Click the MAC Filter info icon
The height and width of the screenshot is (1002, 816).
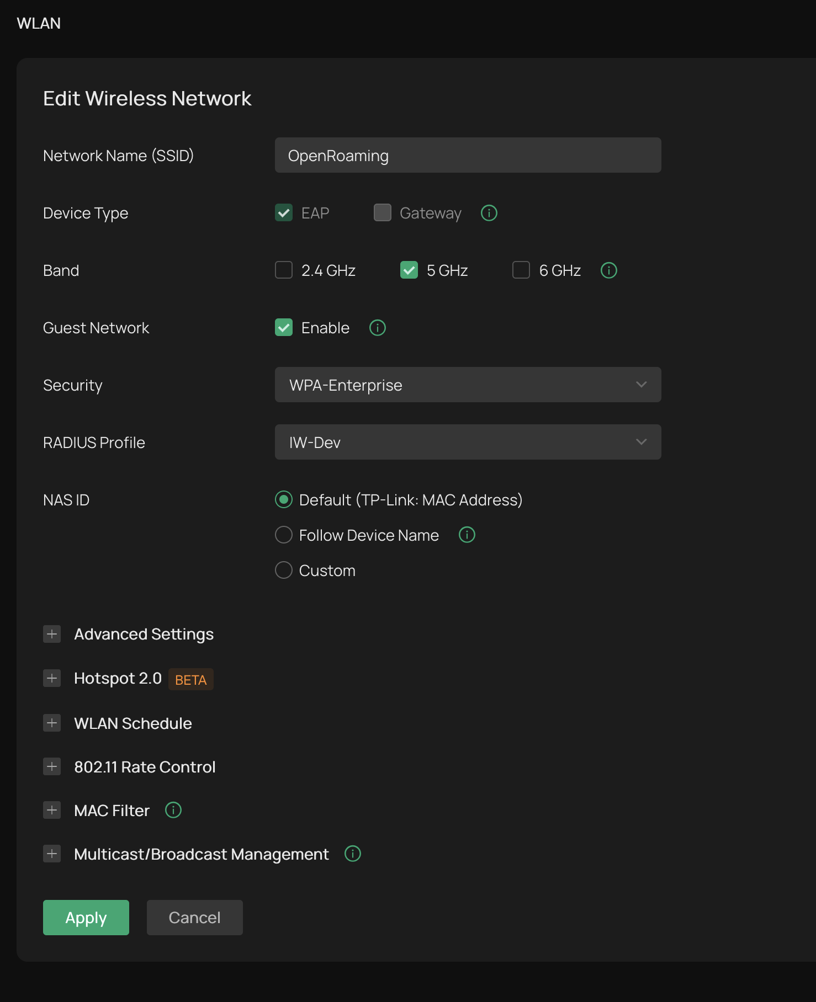click(173, 810)
